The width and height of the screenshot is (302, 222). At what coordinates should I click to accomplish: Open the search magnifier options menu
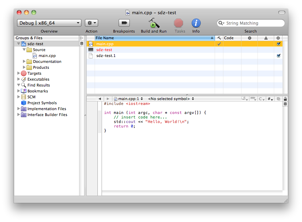pyautogui.click(x=221, y=23)
